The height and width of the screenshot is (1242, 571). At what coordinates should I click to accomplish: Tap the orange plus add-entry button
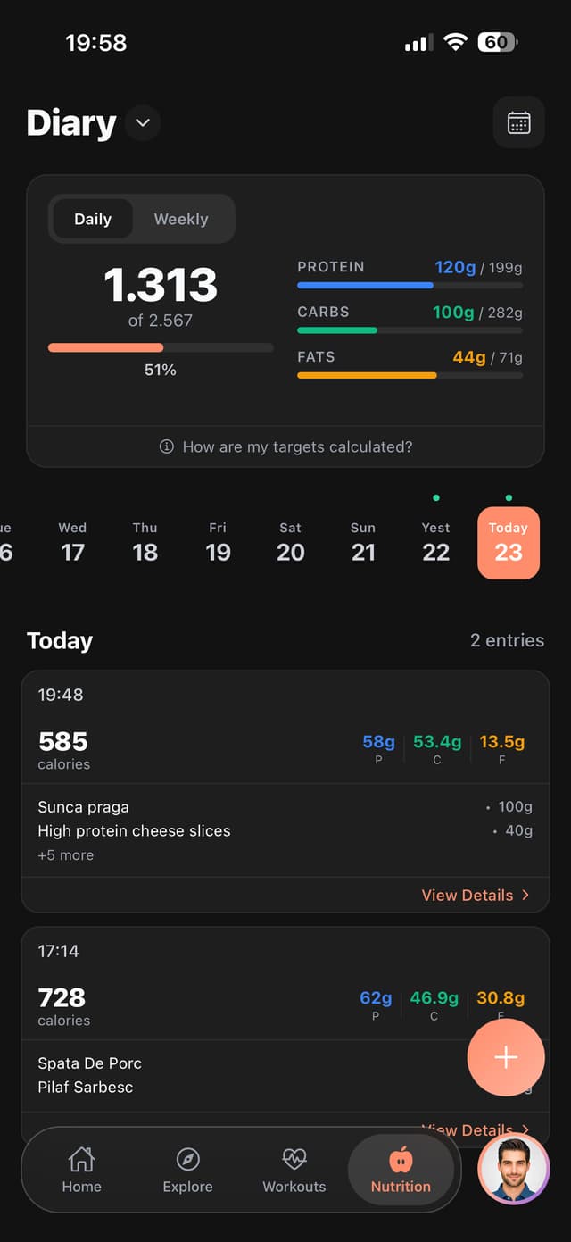[505, 1057]
